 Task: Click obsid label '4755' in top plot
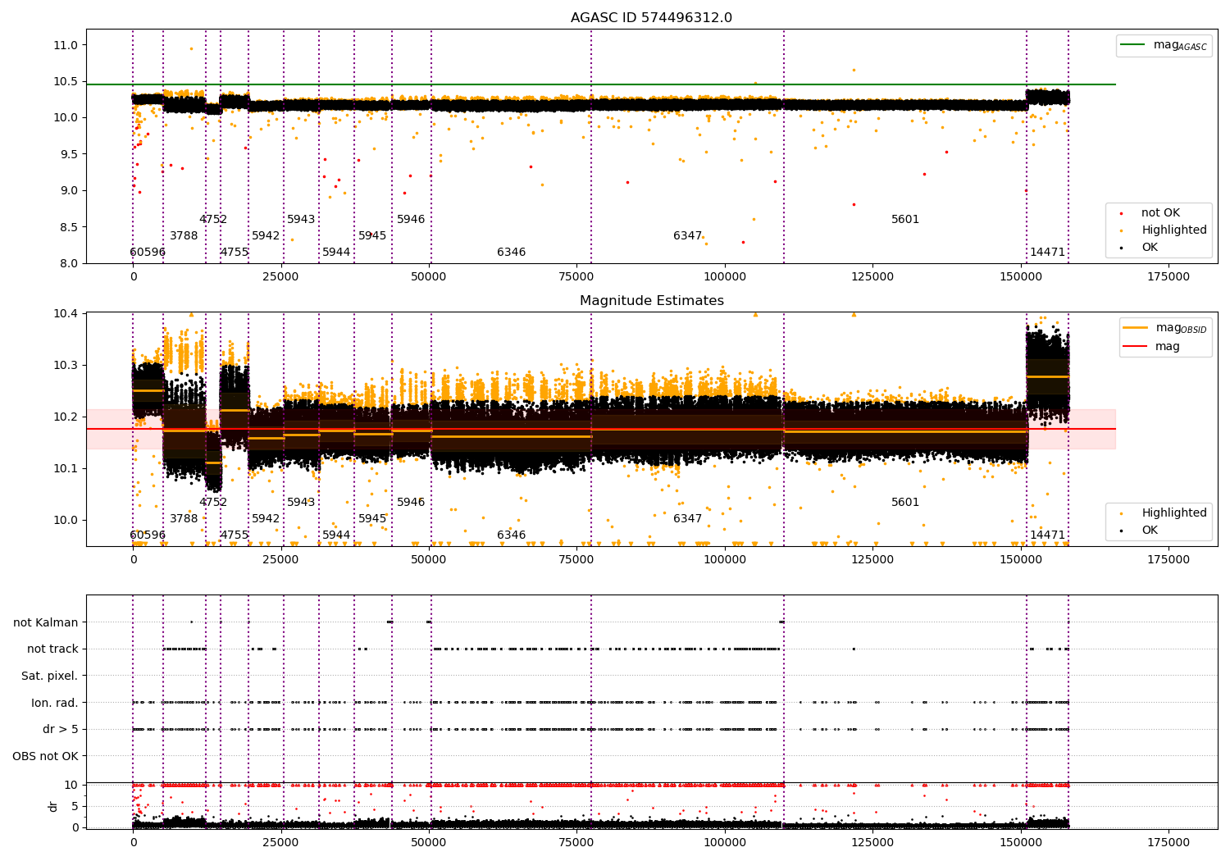click(x=234, y=252)
